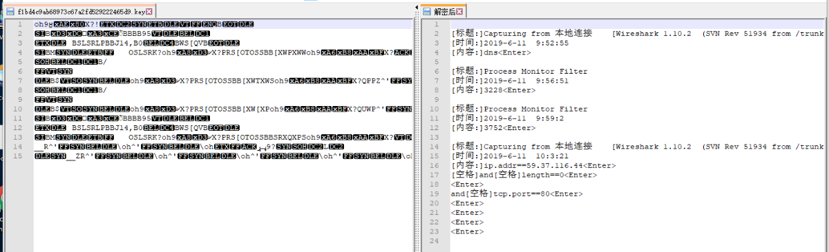The image size is (829, 252).
Task: Click the and[空格]tcp.port==80<Enter> line
Action: (517, 194)
